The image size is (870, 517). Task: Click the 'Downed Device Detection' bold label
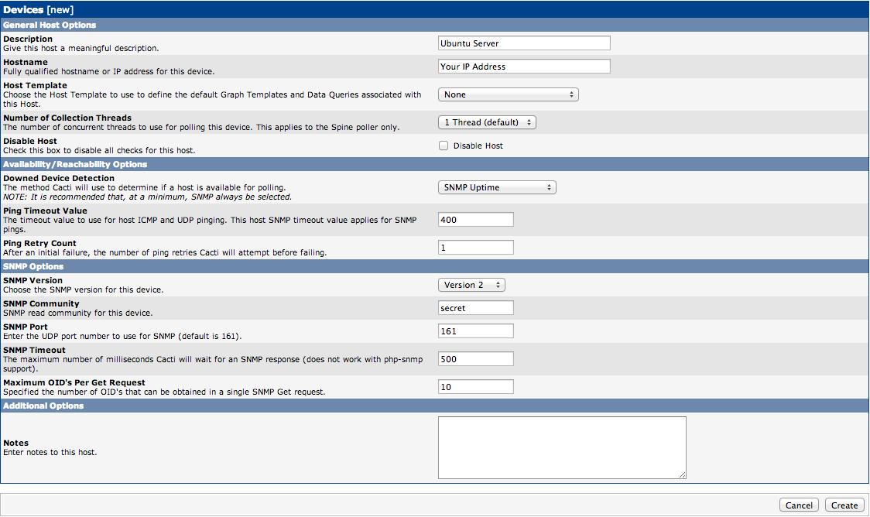tap(59, 178)
